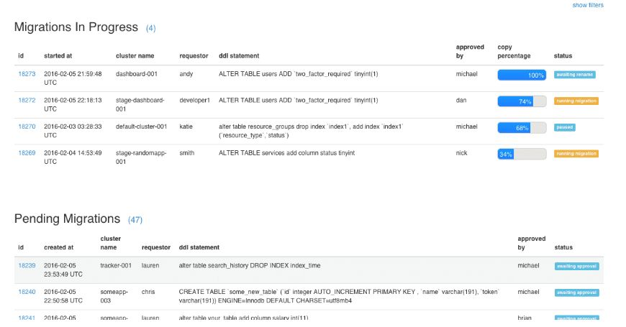
Task: Click start time 2016-02-05 21:59:48 UTC
Action: (73, 78)
